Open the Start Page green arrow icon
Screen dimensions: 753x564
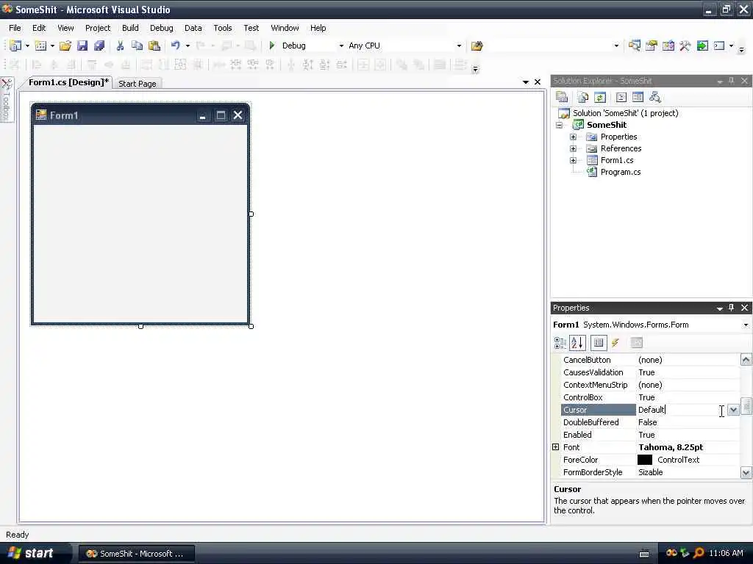tap(702, 46)
